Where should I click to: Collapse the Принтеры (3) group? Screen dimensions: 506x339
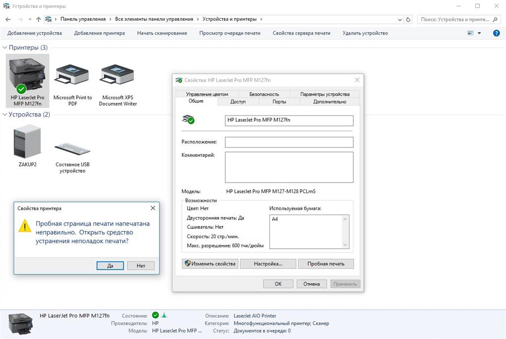click(5, 47)
